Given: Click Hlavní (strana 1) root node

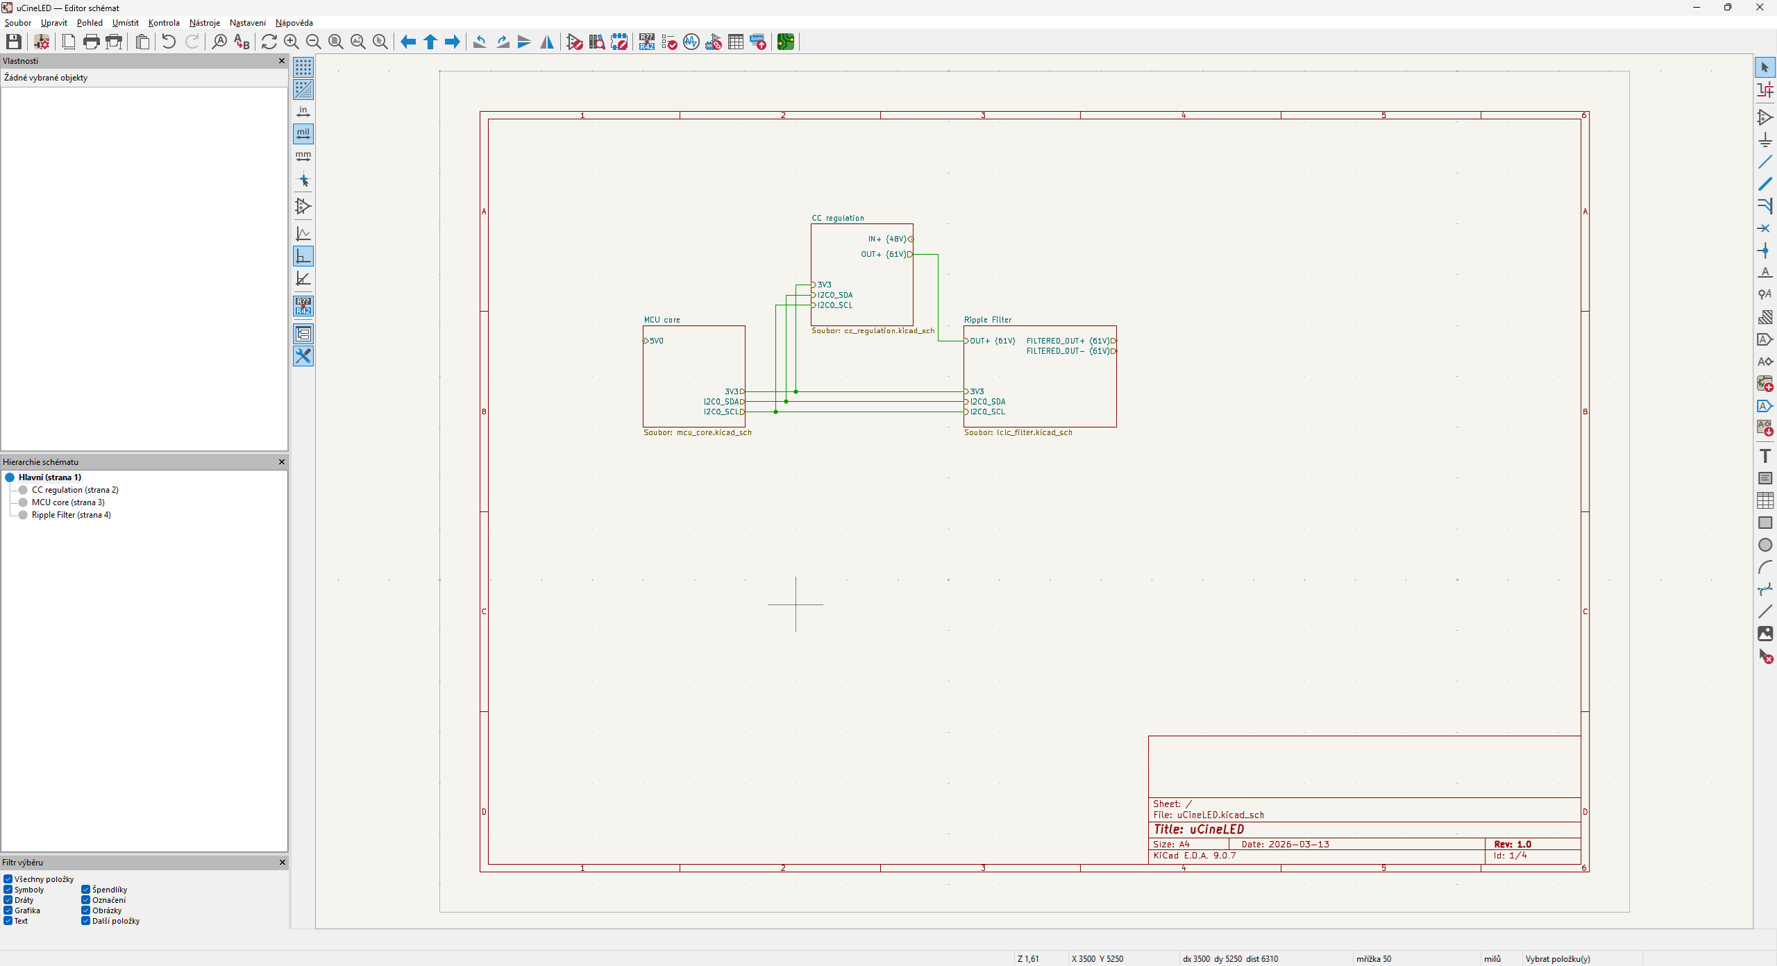Looking at the screenshot, I should pos(49,477).
